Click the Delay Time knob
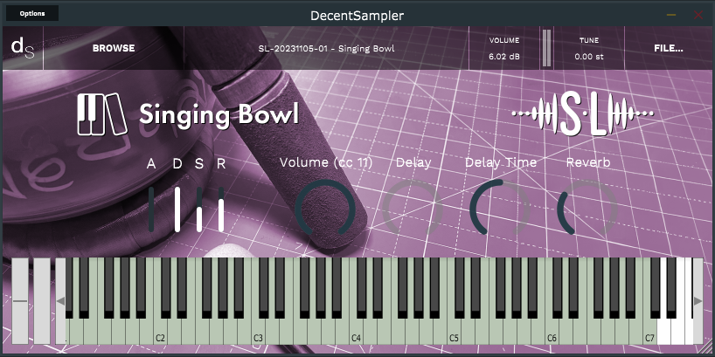This screenshot has width=715, height=357. [500, 209]
